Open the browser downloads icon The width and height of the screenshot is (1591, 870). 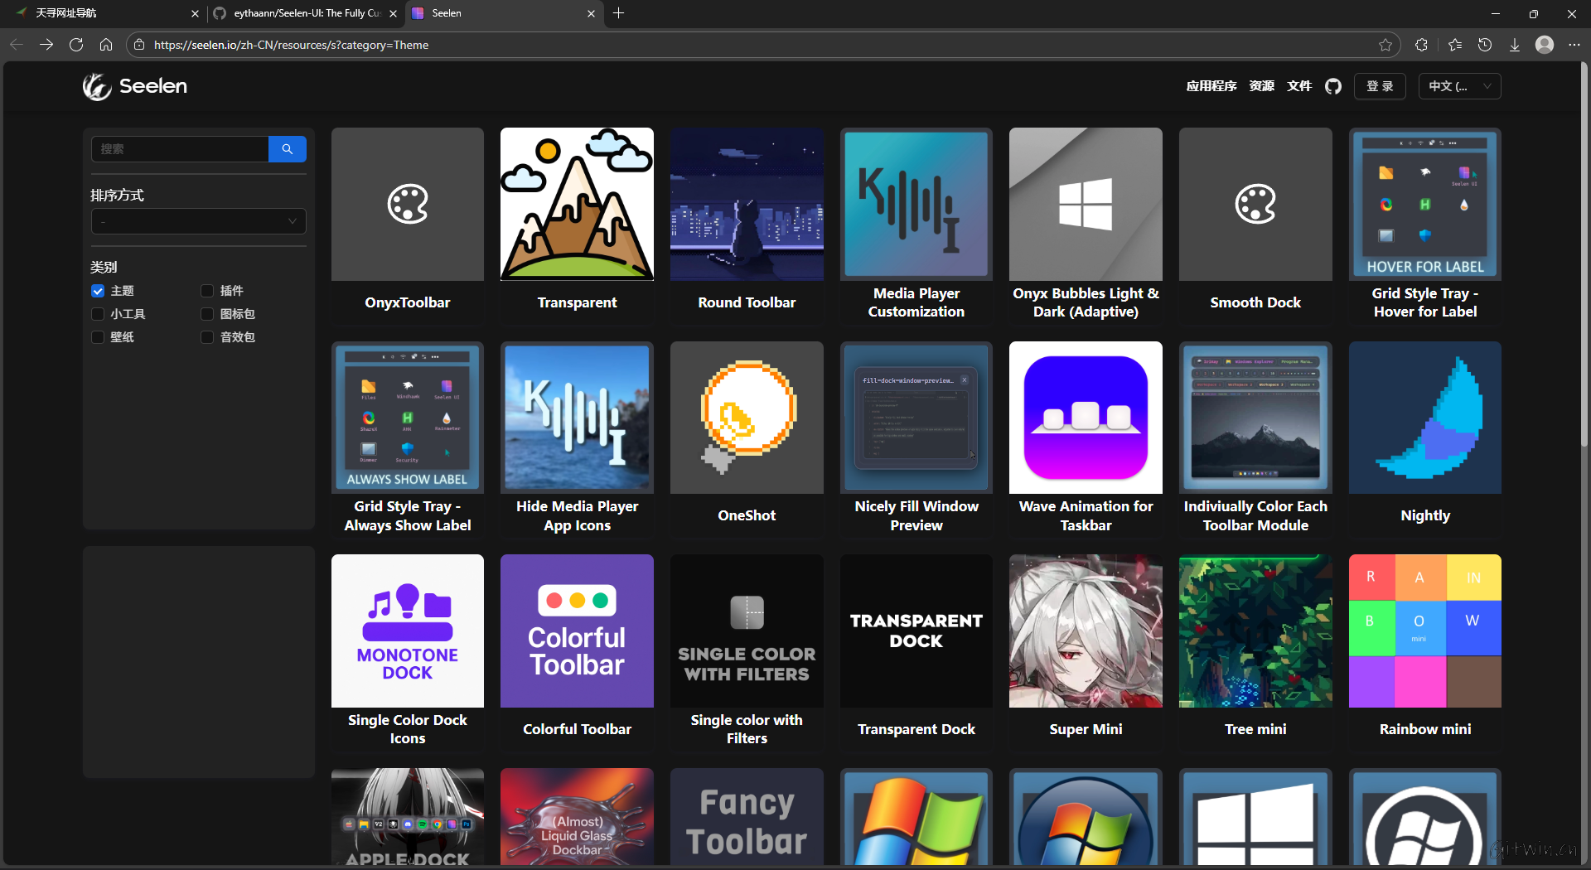click(1515, 45)
